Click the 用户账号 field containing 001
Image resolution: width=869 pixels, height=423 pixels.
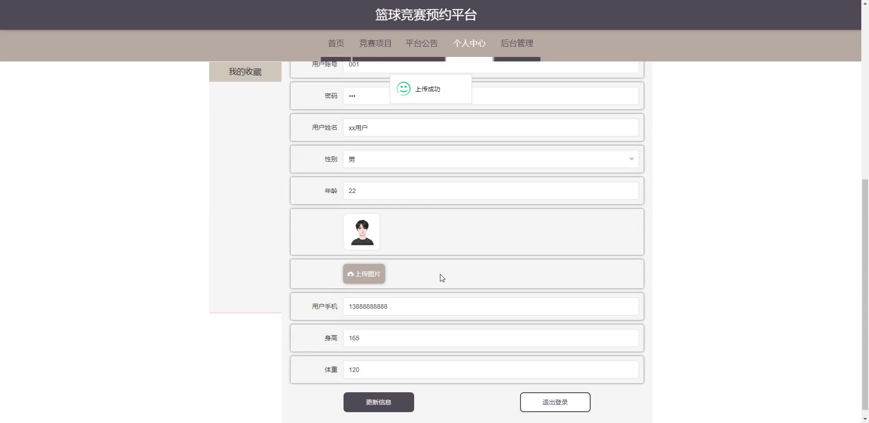pos(491,66)
